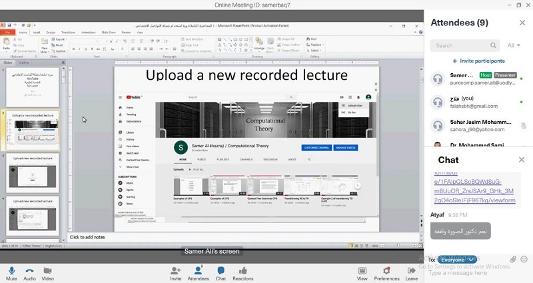Open the Replace dropdown in Editing group

[x=314, y=45]
